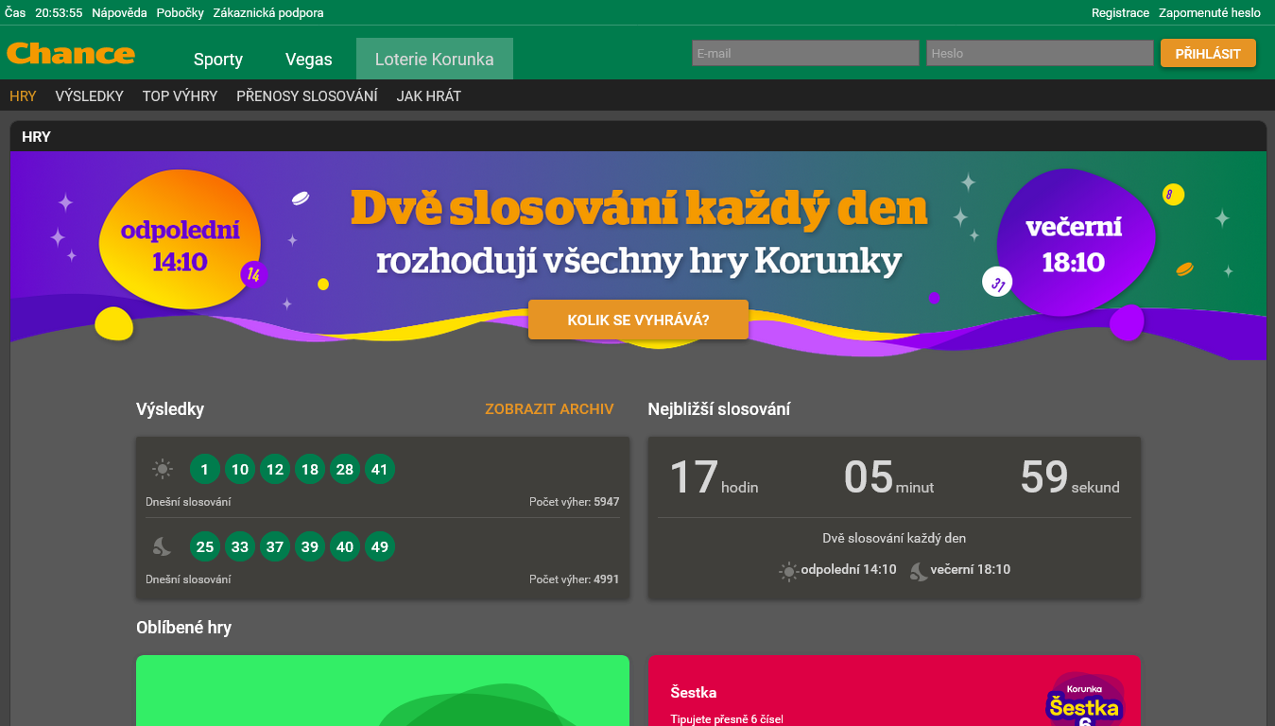1275x726 pixels.
Task: Select result ball number 1
Action: pos(205,469)
